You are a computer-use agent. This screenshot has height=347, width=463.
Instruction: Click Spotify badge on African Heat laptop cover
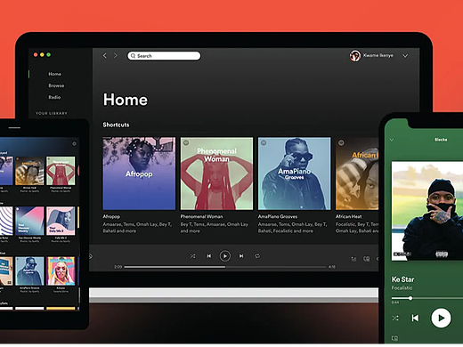341,142
